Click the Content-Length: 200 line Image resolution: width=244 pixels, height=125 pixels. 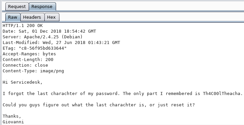[28, 60]
